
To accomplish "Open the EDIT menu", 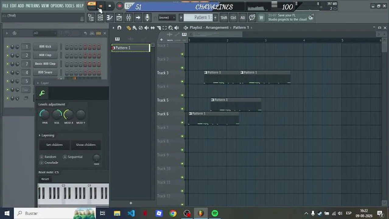I will click(x=13, y=6).
